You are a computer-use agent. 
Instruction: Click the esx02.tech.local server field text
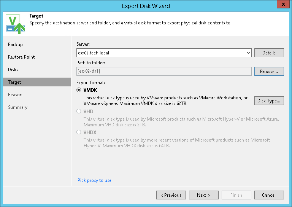94,53
